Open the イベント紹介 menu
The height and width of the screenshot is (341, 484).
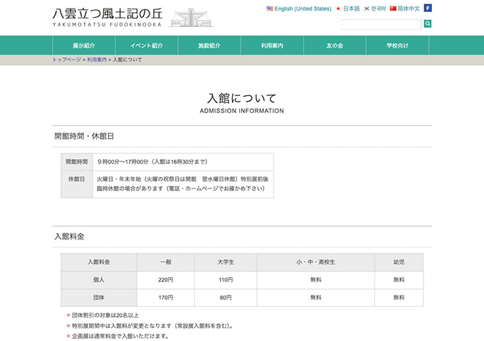click(x=147, y=45)
